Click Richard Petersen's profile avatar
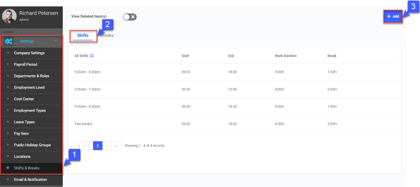420x187 pixels. pos(9,16)
